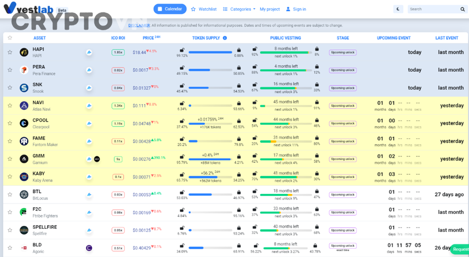Star the FAME asset for watchlist

10,141
